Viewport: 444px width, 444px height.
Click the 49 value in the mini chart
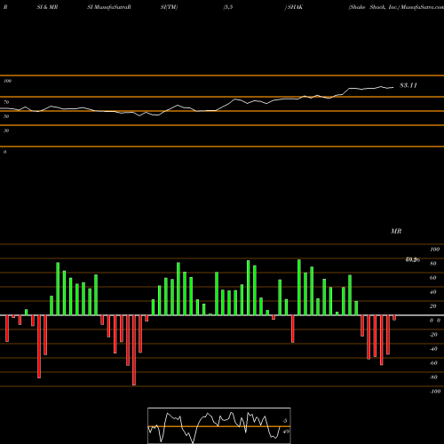(286, 432)
